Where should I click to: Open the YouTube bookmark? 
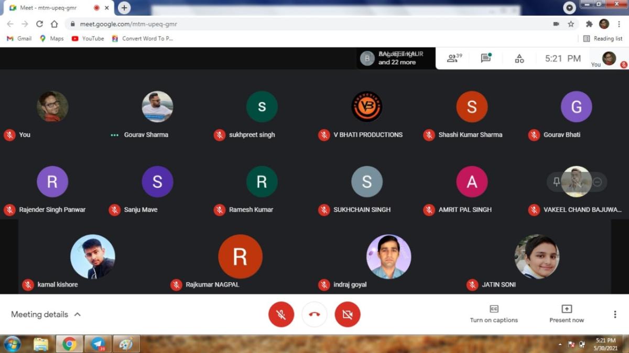(x=88, y=38)
